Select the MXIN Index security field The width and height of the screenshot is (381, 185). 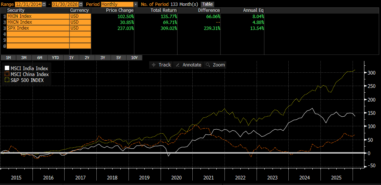pos(38,16)
